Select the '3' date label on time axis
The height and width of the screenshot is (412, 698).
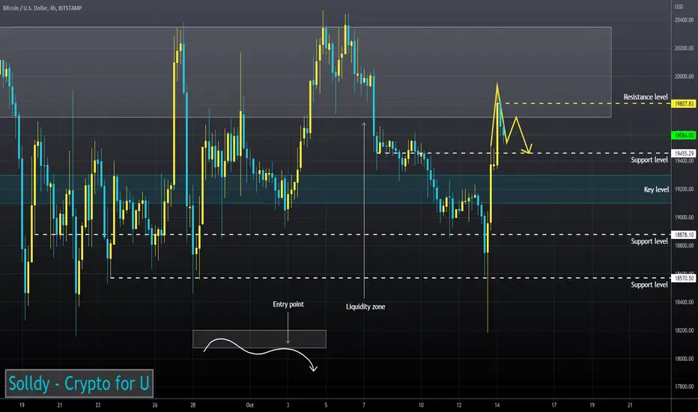tap(288, 405)
